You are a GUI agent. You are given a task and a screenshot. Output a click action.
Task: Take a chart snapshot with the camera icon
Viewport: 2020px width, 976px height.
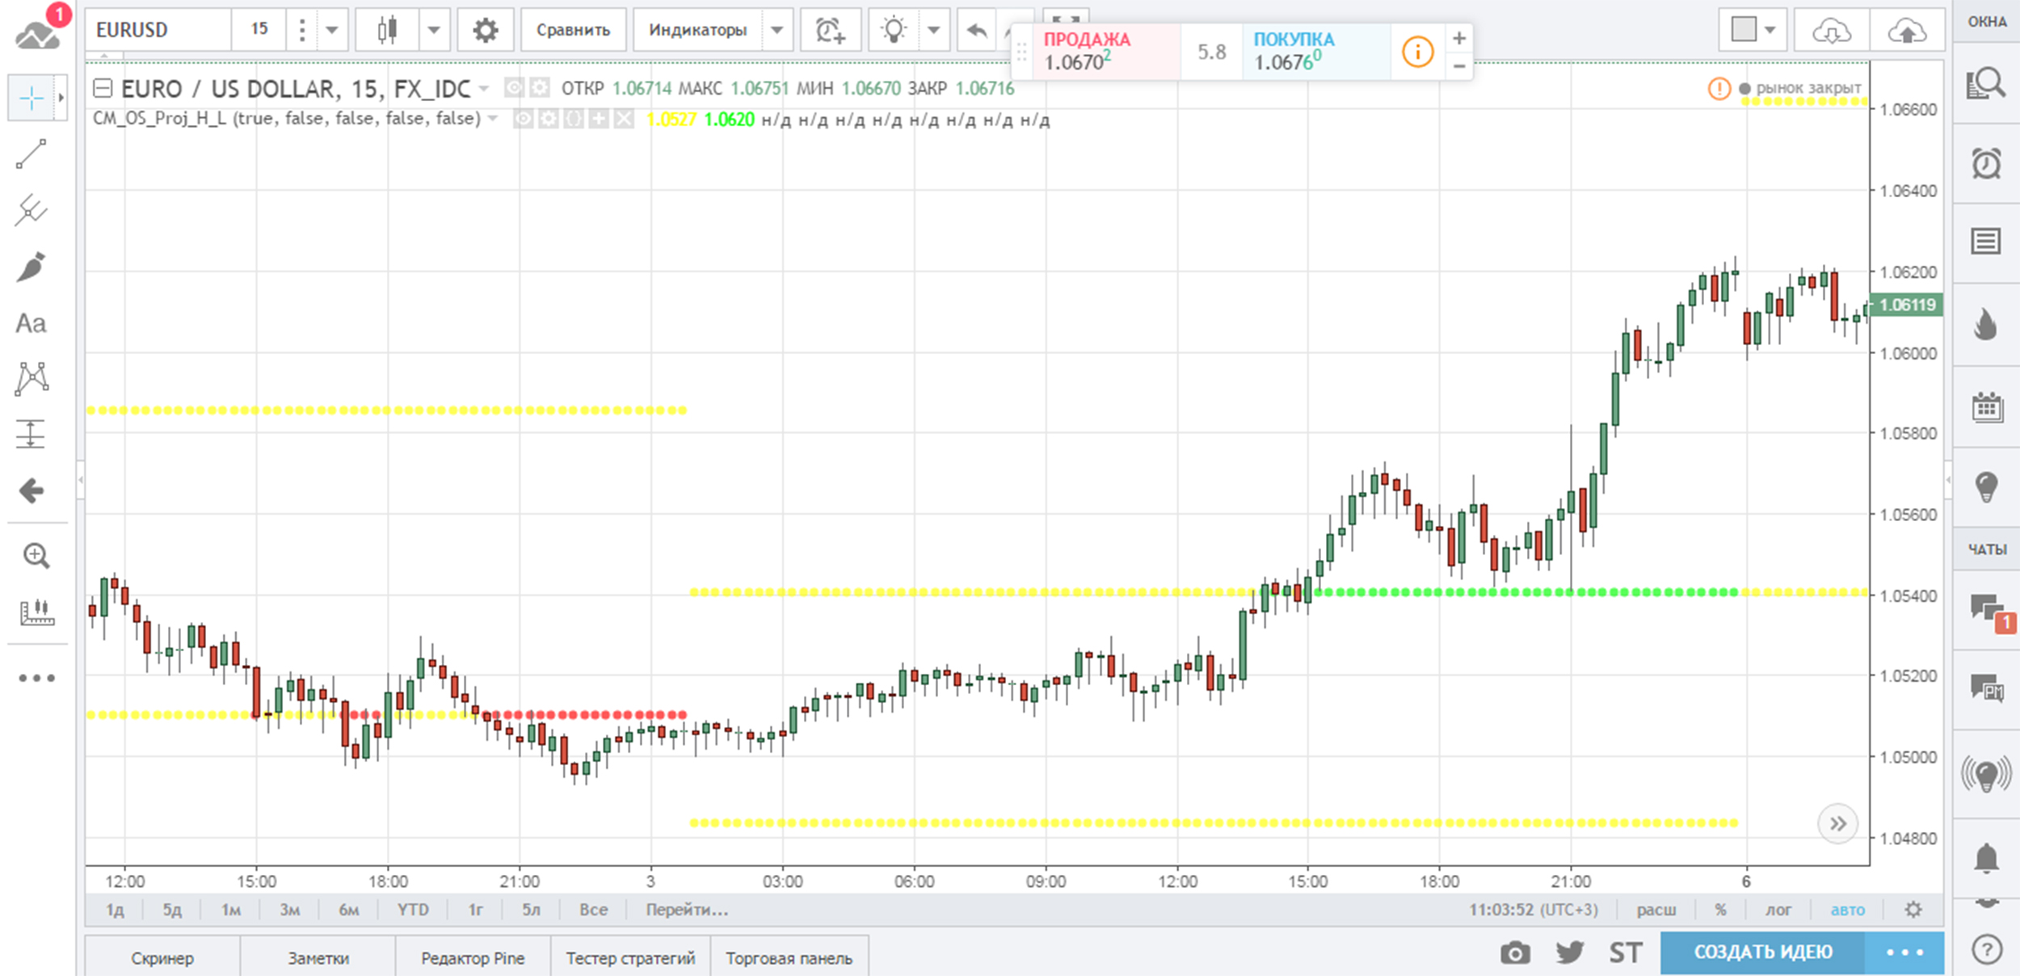click(1515, 953)
